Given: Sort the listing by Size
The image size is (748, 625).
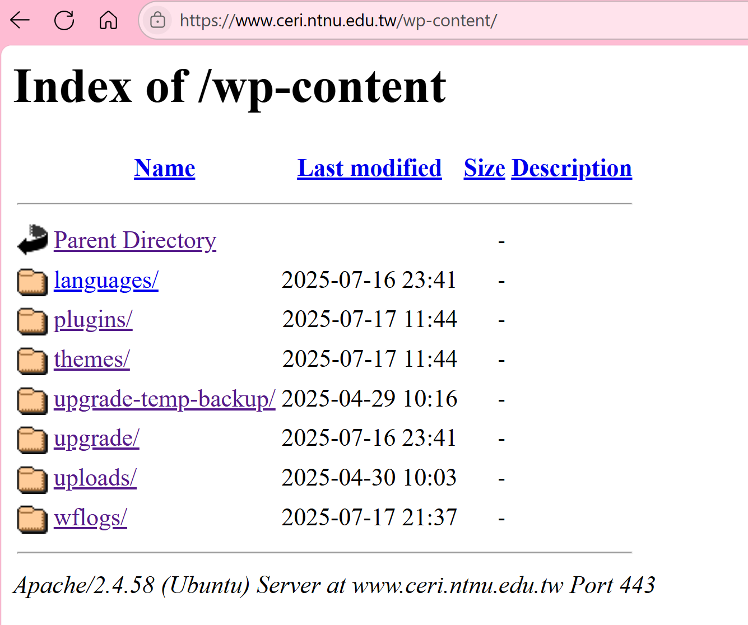Looking at the screenshot, I should (x=485, y=168).
